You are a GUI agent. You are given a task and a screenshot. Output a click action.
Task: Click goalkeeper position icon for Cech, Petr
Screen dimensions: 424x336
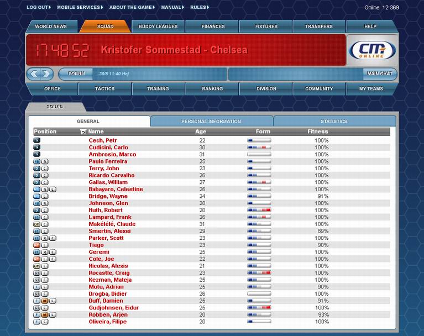pos(37,140)
